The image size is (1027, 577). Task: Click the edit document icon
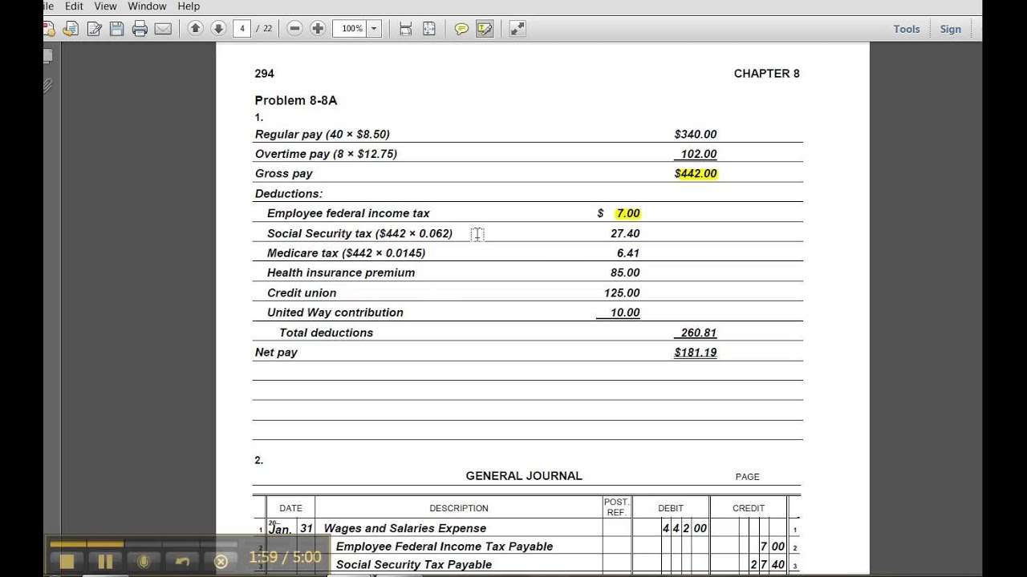click(94, 29)
